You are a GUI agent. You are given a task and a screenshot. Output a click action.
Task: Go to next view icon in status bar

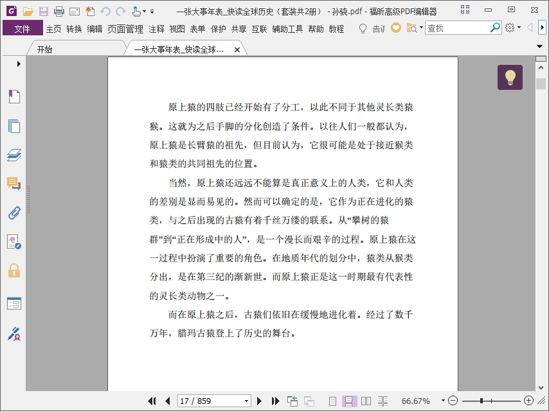(x=309, y=401)
